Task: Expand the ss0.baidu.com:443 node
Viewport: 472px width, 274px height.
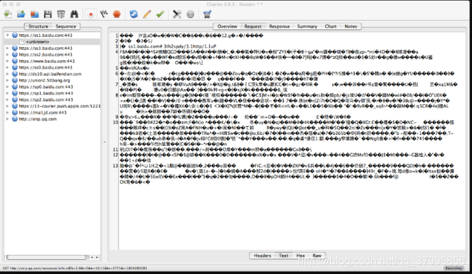Action: (x=8, y=68)
